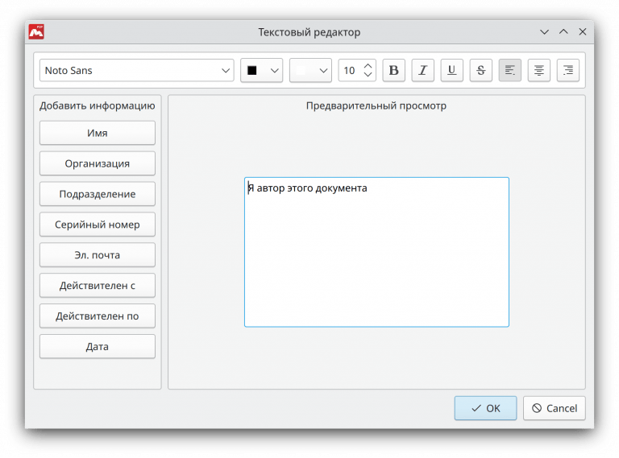
Task: Increase font size with up arrow
Action: pos(368,65)
